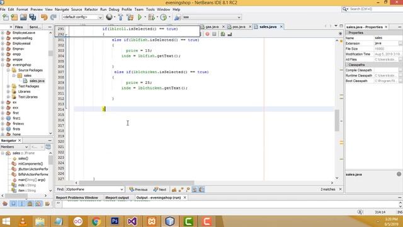Click the Build Project hammer icon
Screen dimensions: 403x227
(x=120, y=17)
